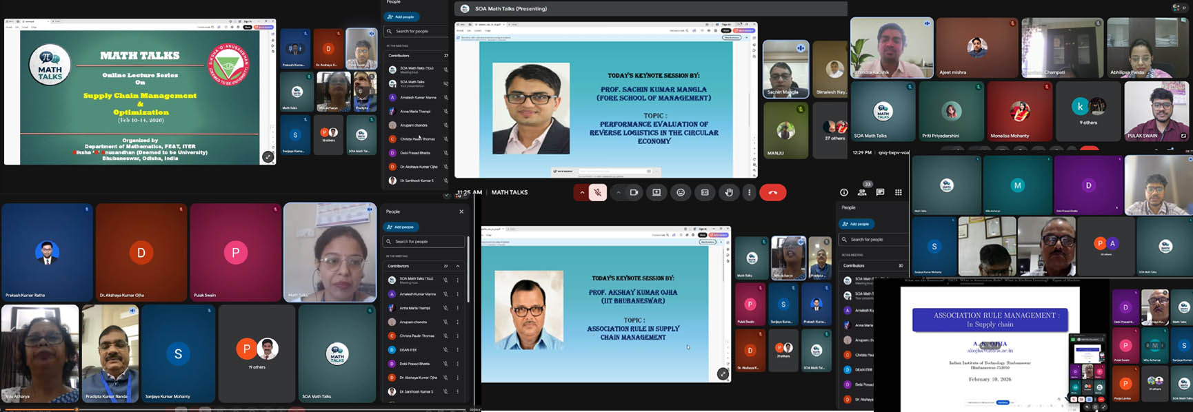Click Add people in the 30-contributor panel
1193x412 pixels.
tap(856, 224)
